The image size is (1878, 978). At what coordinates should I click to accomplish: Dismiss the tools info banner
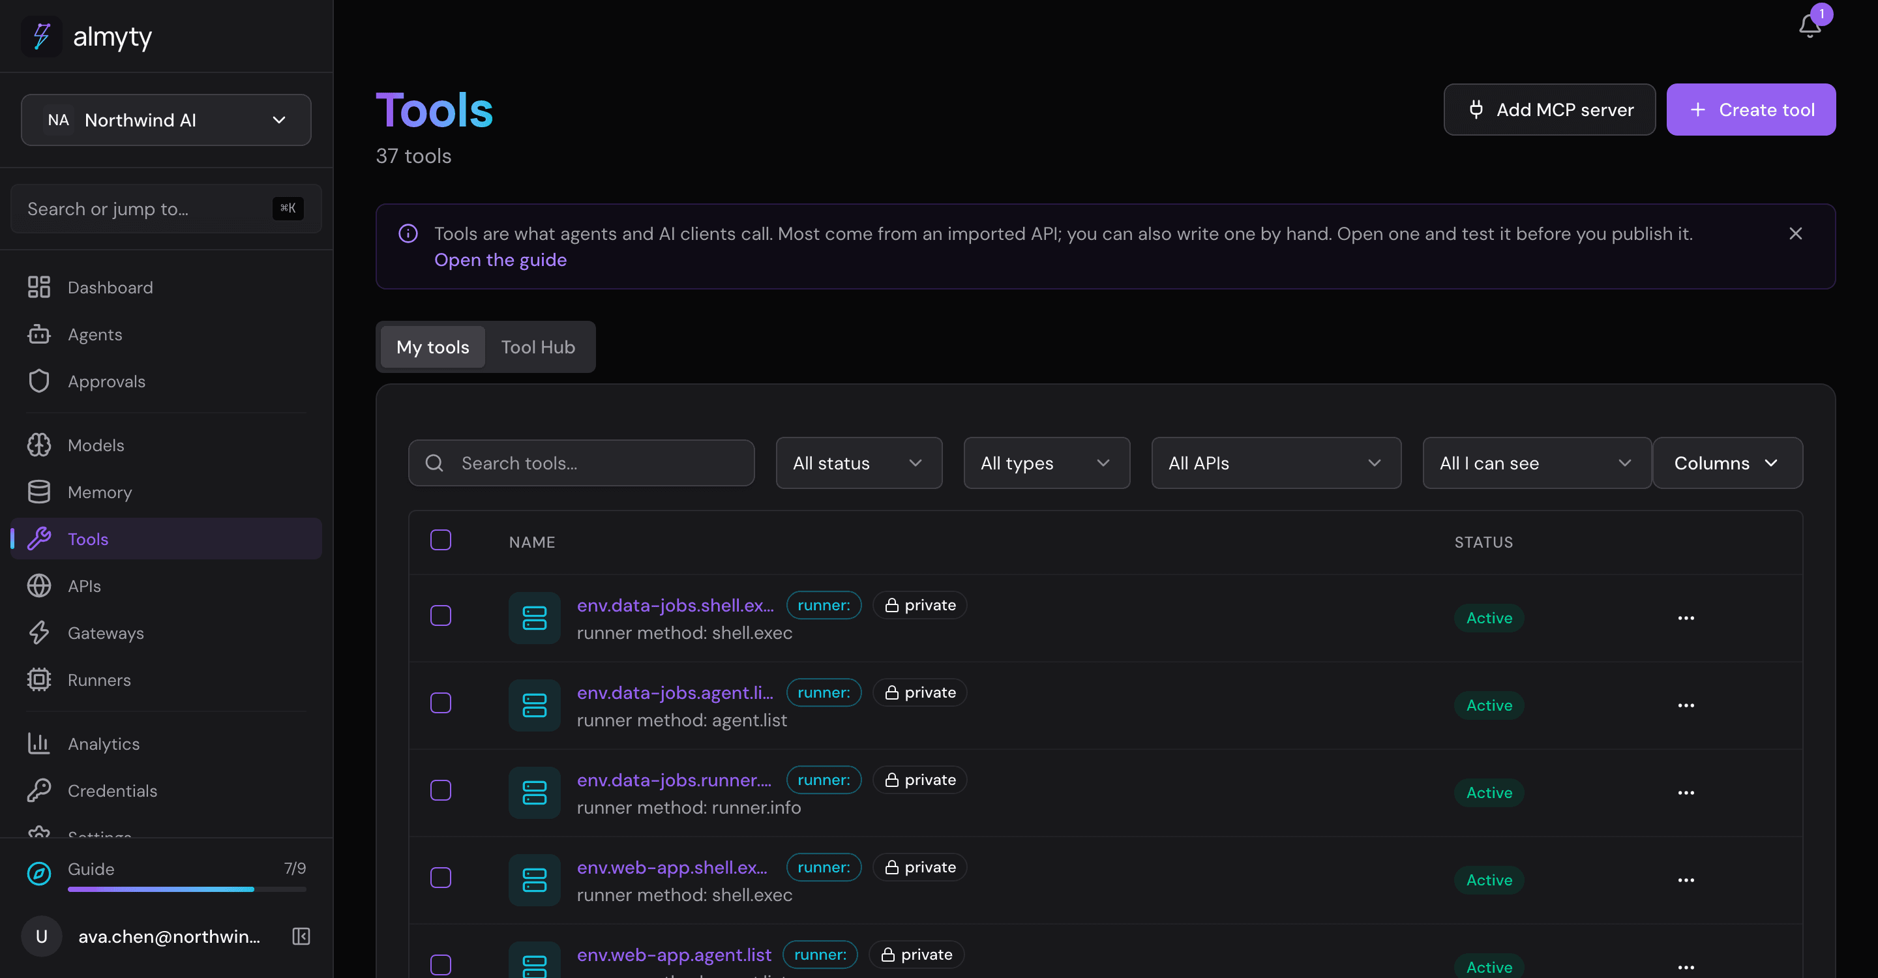[1796, 233]
